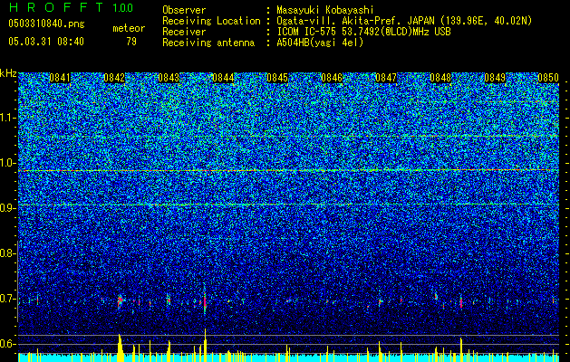The height and width of the screenshot is (362, 570).
Task: Click the 0842 time marker
Action: pos(114,78)
